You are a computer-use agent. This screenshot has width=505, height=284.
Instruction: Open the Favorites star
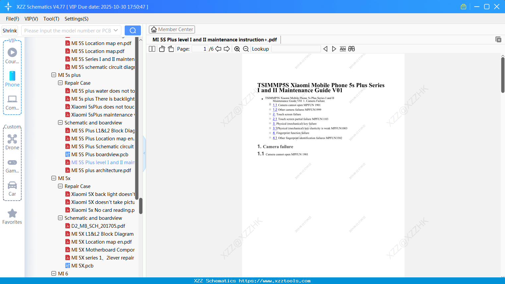[12, 216]
